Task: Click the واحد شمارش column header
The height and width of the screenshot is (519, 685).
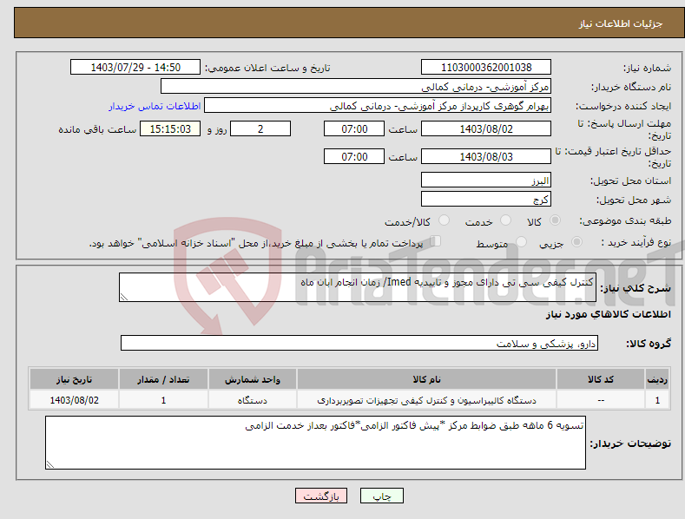Action: [x=253, y=379]
